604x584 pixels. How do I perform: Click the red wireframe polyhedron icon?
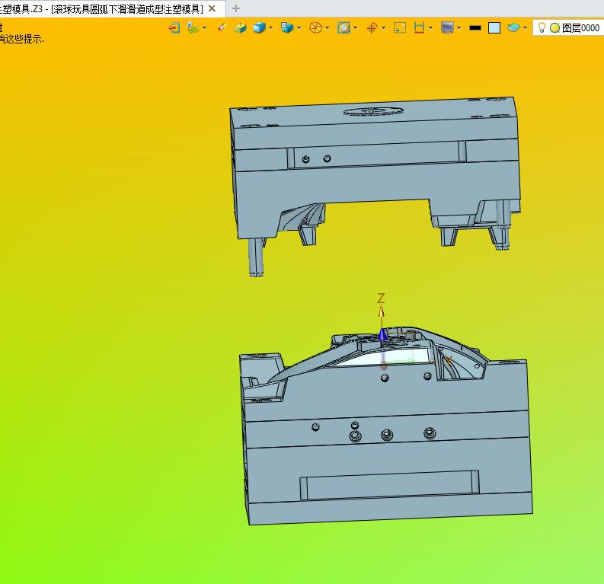(x=315, y=27)
